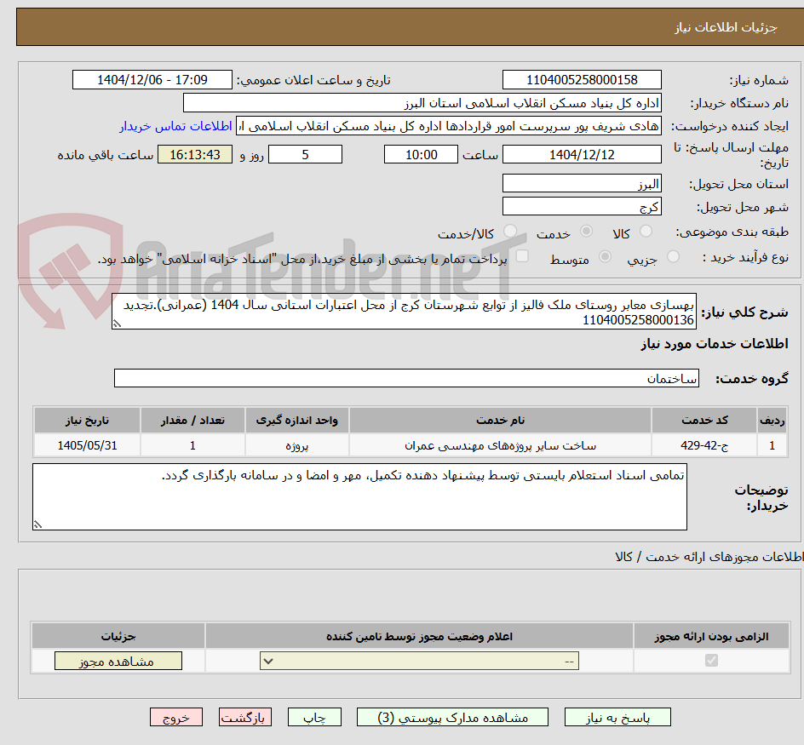This screenshot has width=804, height=745.
Task: Click the جزئیات column header
Action: coord(118,636)
